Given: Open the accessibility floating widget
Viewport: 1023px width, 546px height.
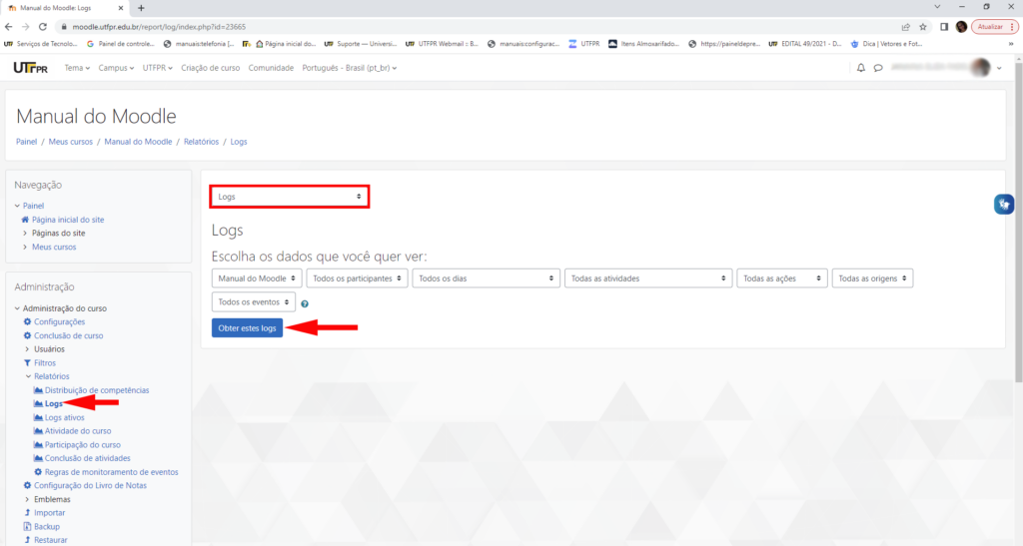Looking at the screenshot, I should [1003, 204].
